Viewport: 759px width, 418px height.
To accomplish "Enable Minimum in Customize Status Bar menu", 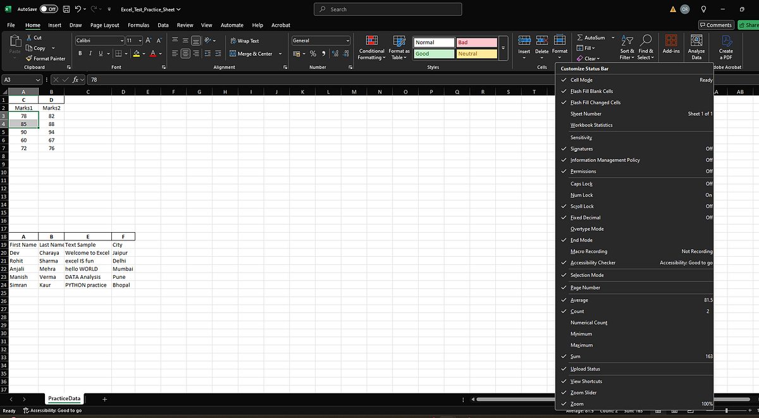I will point(583,334).
